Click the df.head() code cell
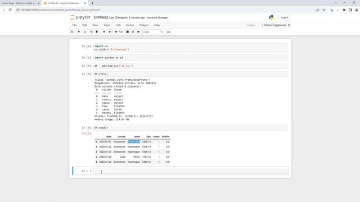The image size is (360, 202). [190, 127]
